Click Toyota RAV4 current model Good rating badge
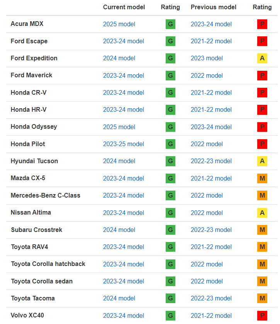 click(170, 247)
